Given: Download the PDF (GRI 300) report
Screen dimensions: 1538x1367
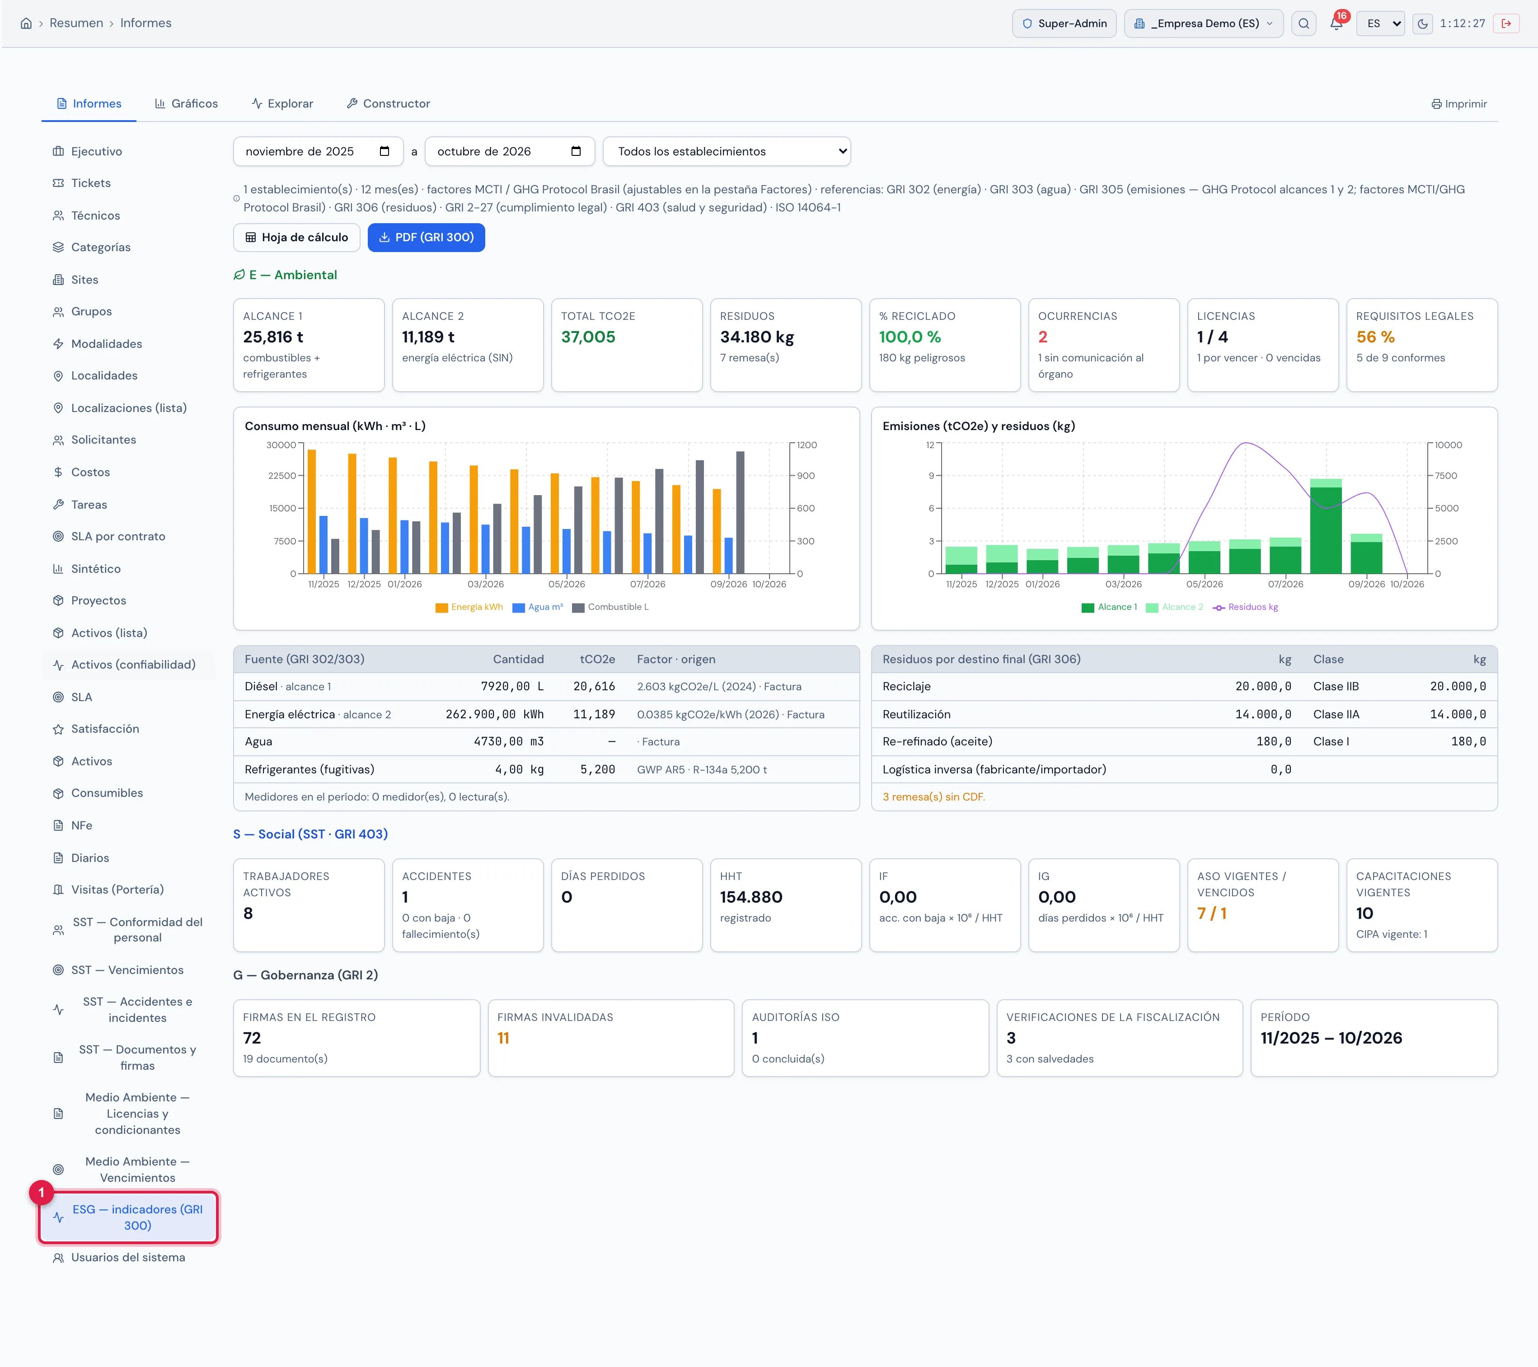Looking at the screenshot, I should (426, 238).
